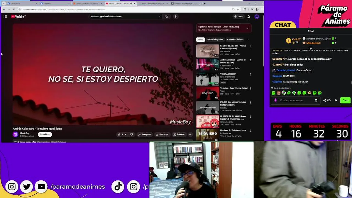Dislike the video with thumbs down
352x198 pixels.
coord(131,134)
